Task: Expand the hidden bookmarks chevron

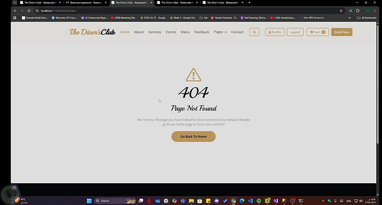Action: (350, 18)
